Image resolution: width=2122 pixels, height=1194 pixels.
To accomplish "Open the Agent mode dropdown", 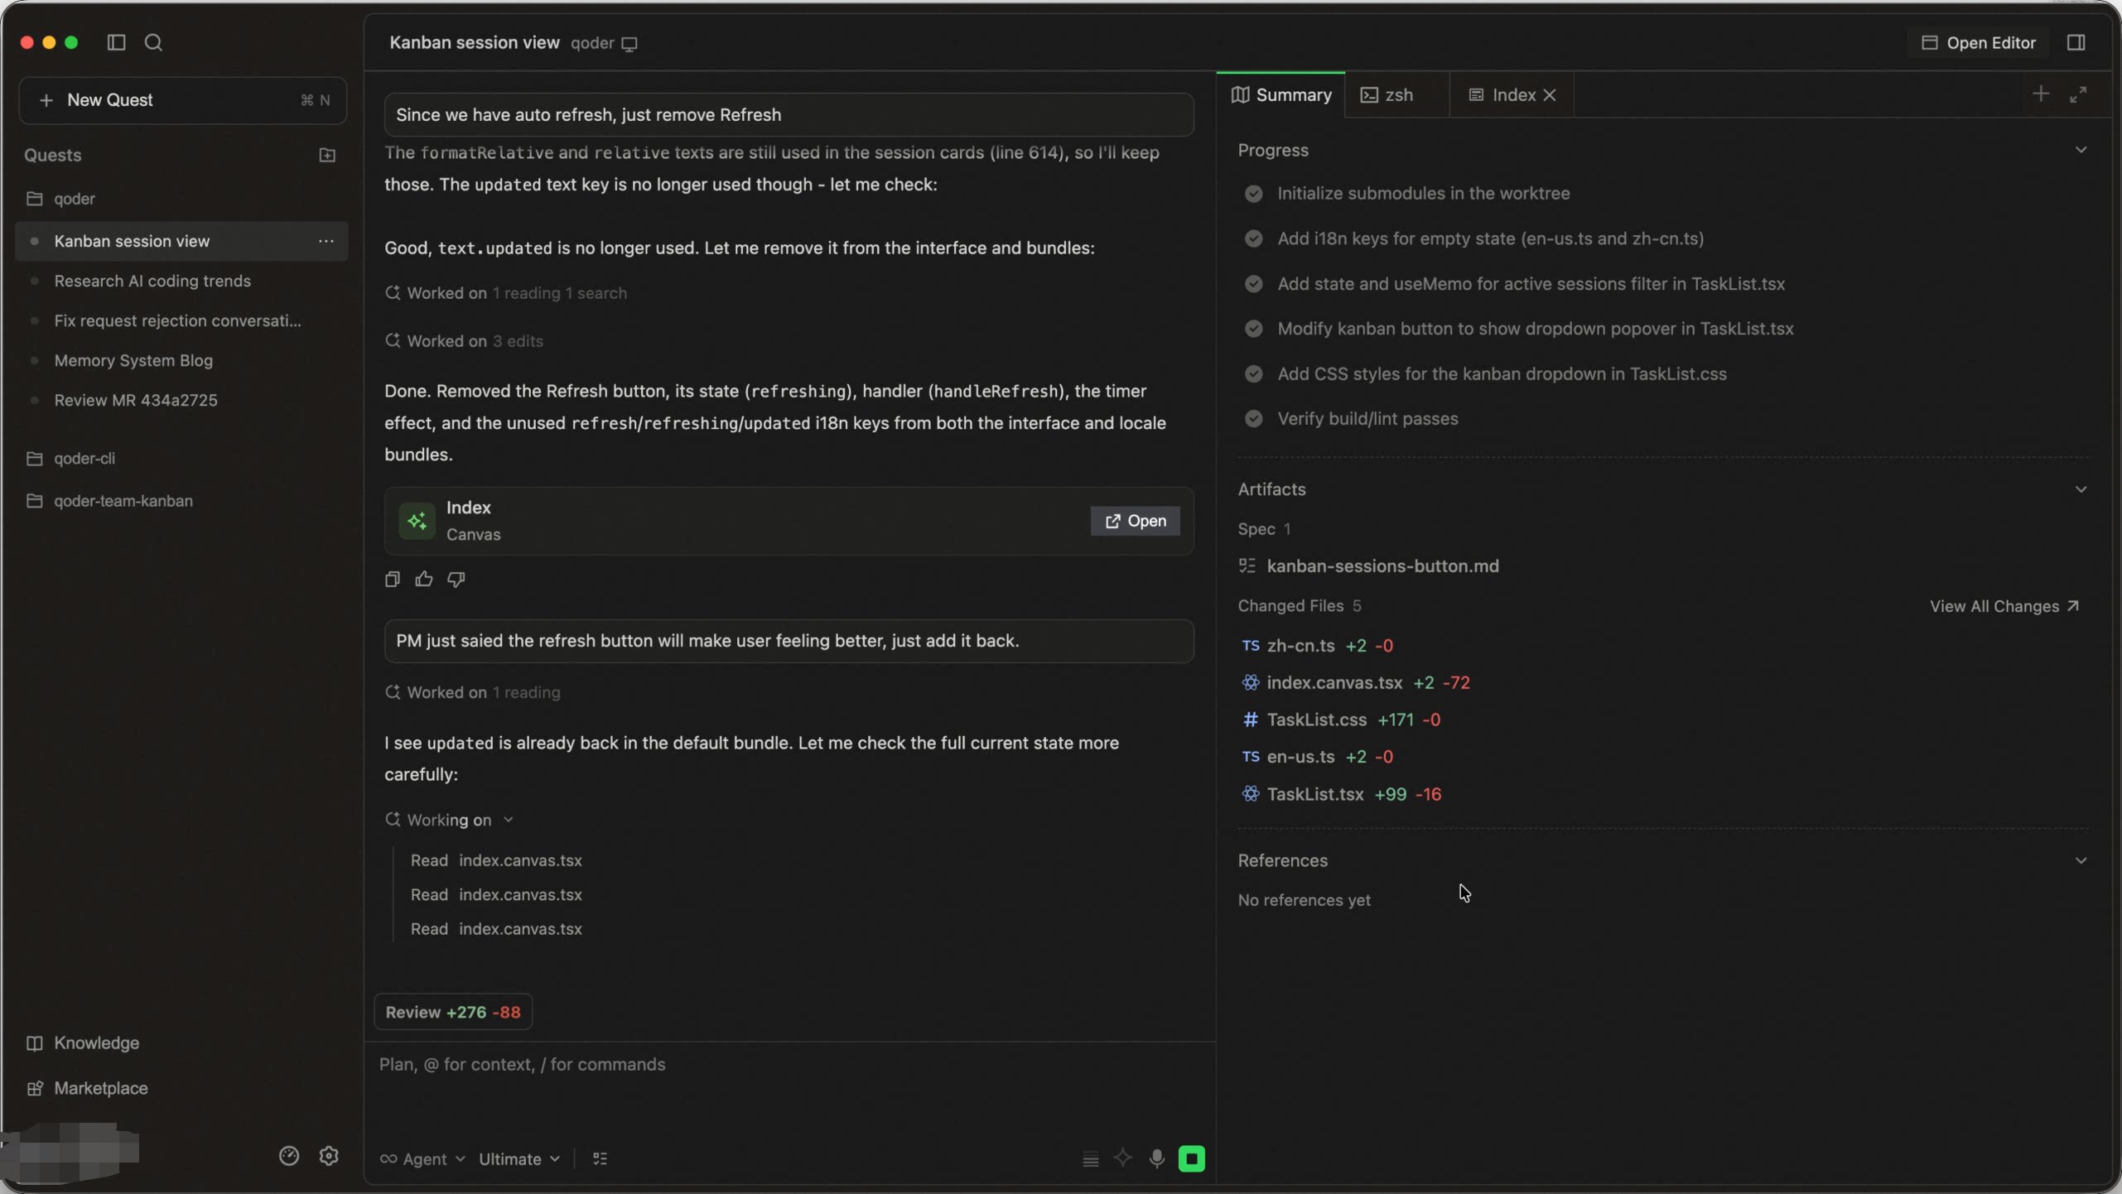I will (422, 1158).
